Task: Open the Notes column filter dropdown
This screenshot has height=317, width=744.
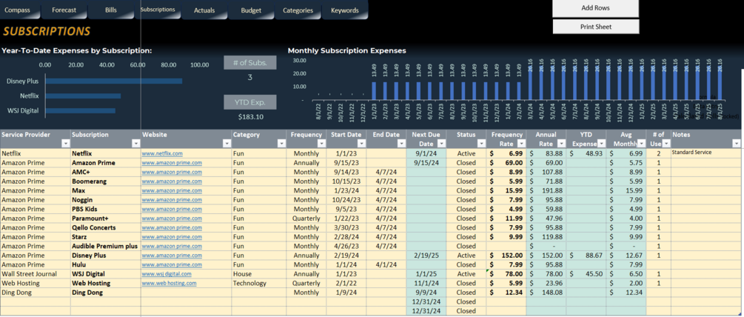Action: (x=736, y=143)
